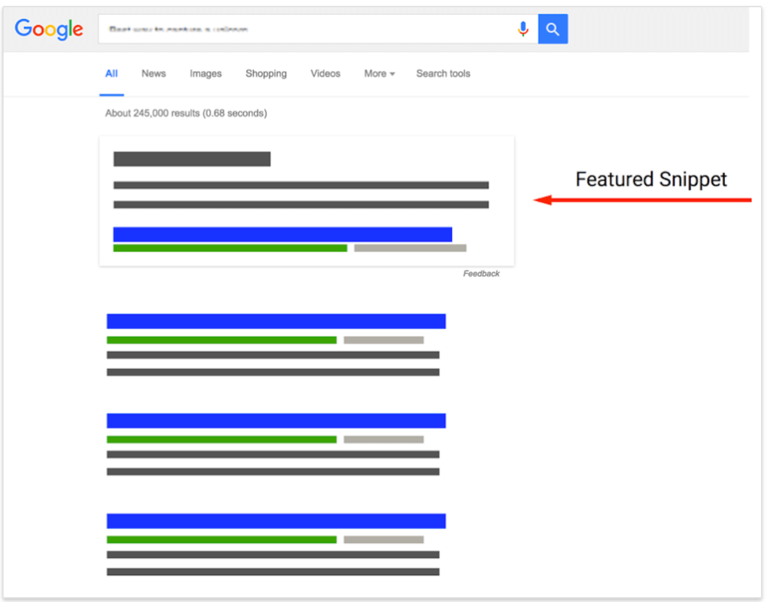Open the Search tools menu
The height and width of the screenshot is (602, 767).
click(443, 73)
